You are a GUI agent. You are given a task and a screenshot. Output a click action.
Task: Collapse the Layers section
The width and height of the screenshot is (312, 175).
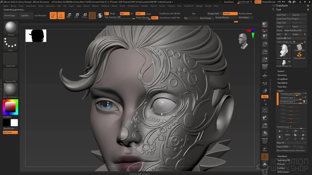tap(280, 91)
